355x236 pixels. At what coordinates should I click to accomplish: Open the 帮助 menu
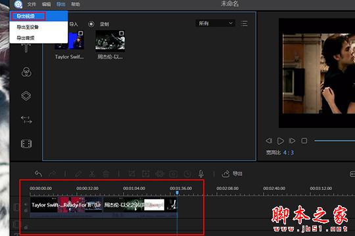tap(76, 5)
